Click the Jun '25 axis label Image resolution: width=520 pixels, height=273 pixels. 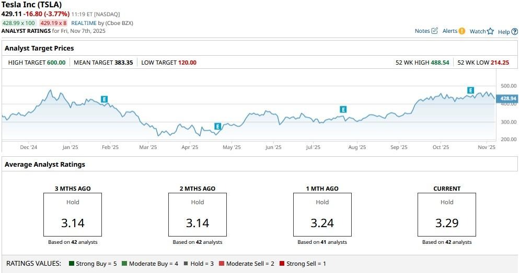point(273,147)
